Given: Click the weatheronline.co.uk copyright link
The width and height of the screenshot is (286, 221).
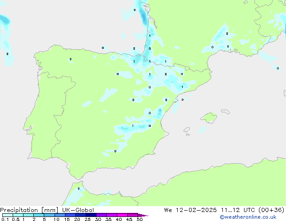Looking at the screenshot, I should point(248,217).
